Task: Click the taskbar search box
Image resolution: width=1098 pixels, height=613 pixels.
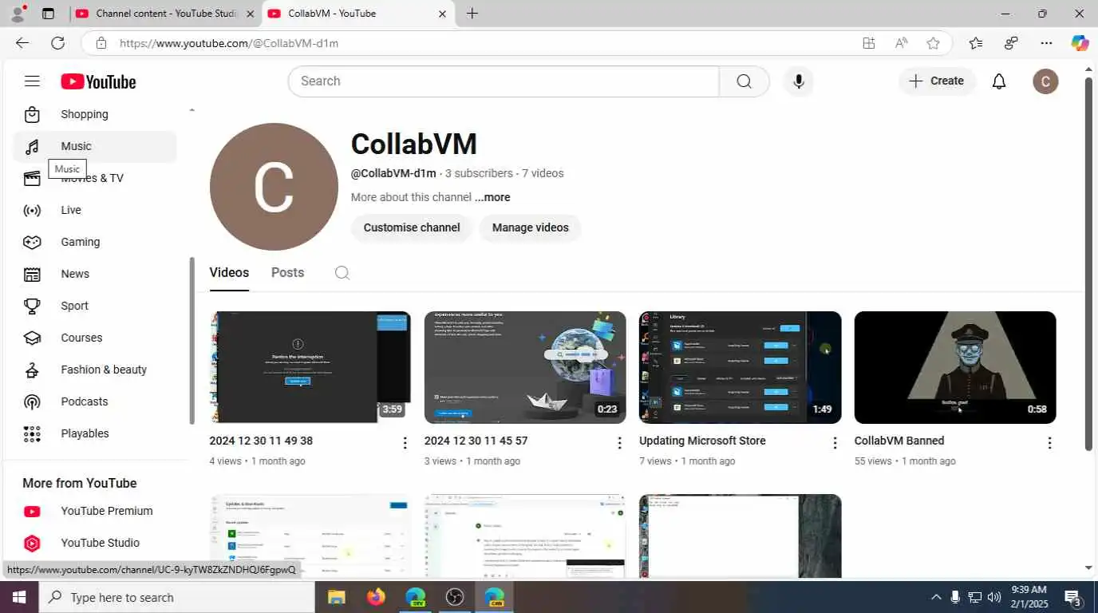Action: pyautogui.click(x=176, y=597)
